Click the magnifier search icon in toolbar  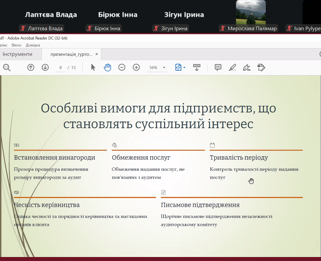[7, 67]
